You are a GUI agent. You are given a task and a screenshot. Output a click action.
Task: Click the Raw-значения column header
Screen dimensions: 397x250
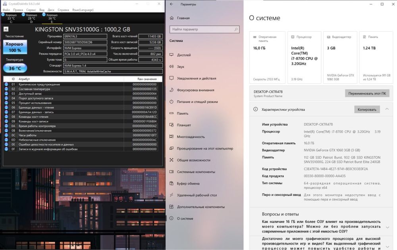coord(141,79)
